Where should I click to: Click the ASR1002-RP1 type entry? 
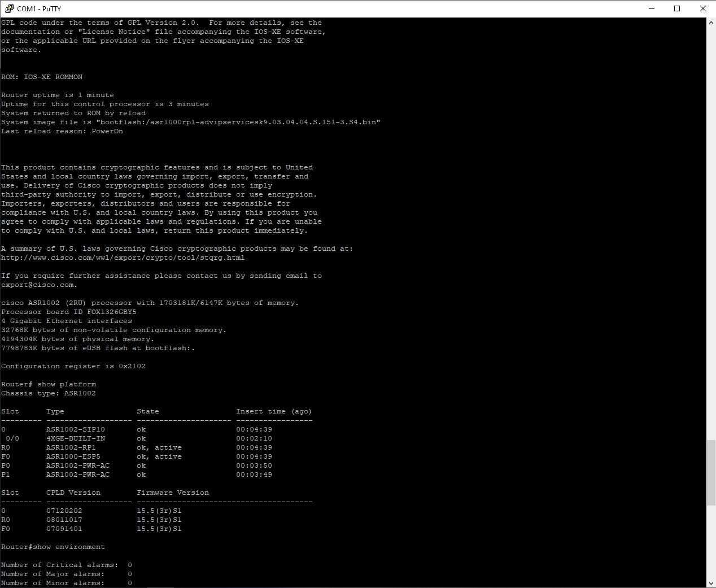tap(71, 447)
